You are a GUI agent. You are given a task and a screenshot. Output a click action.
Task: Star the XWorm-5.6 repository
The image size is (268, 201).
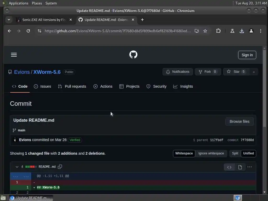[237, 72]
